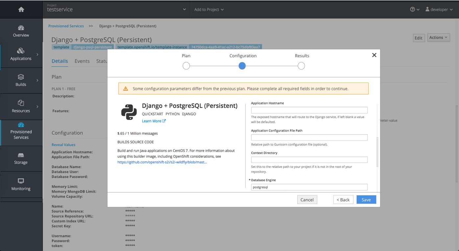This screenshot has height=251, width=459.
Task: Click the django-psql-persistent label tag
Action: point(92,47)
